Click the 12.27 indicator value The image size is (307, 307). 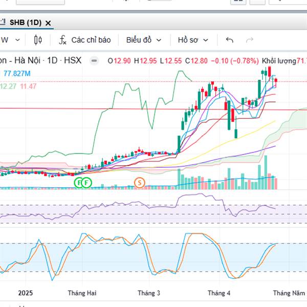tap(8, 86)
